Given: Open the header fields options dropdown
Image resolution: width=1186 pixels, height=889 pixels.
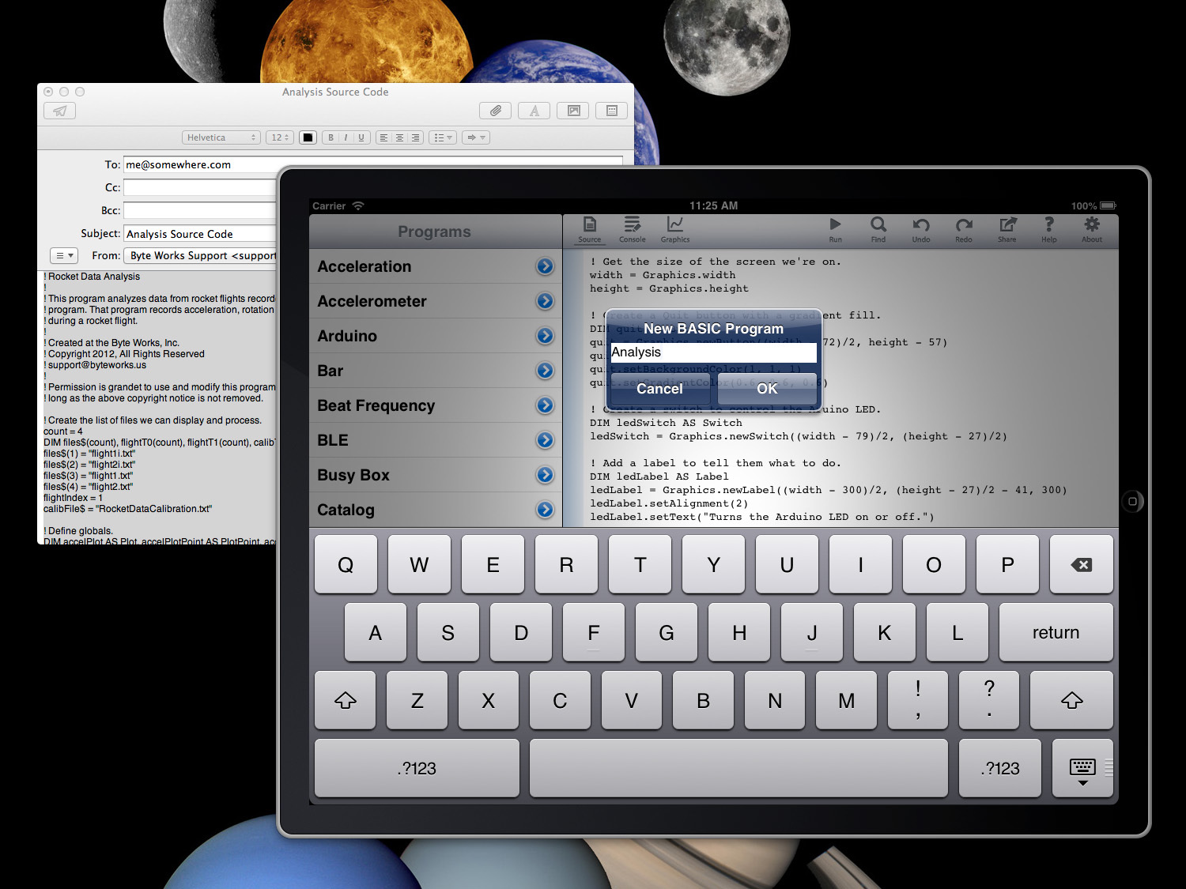Looking at the screenshot, I should click(x=64, y=255).
